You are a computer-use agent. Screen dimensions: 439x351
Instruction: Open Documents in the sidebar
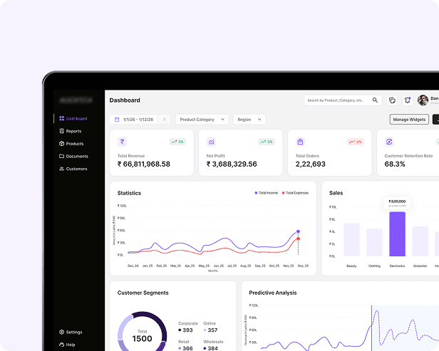coord(73,157)
